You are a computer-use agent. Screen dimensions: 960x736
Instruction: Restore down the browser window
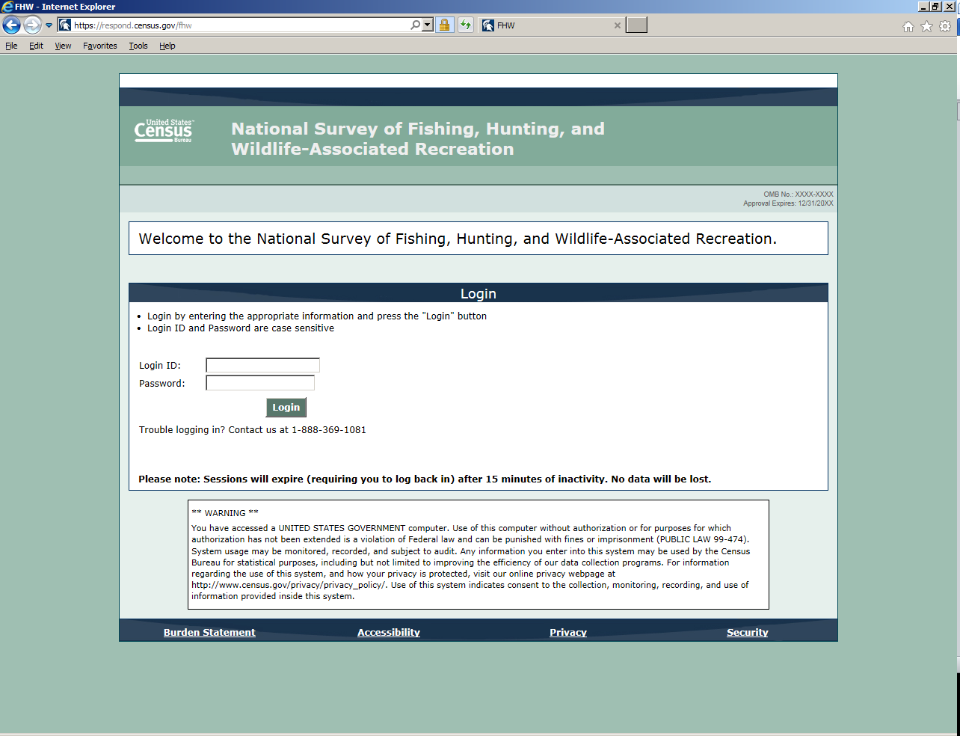936,7
